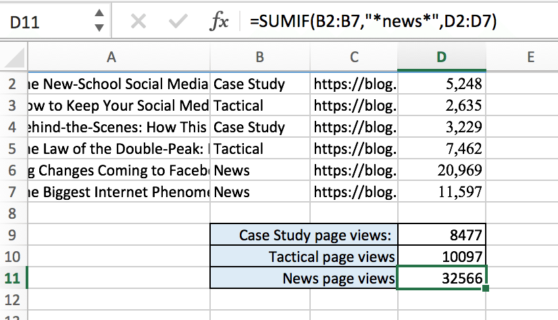This screenshot has width=558, height=320.
Task: Click cell 'Changes Coming to Faceb'
Action: (x=119, y=170)
